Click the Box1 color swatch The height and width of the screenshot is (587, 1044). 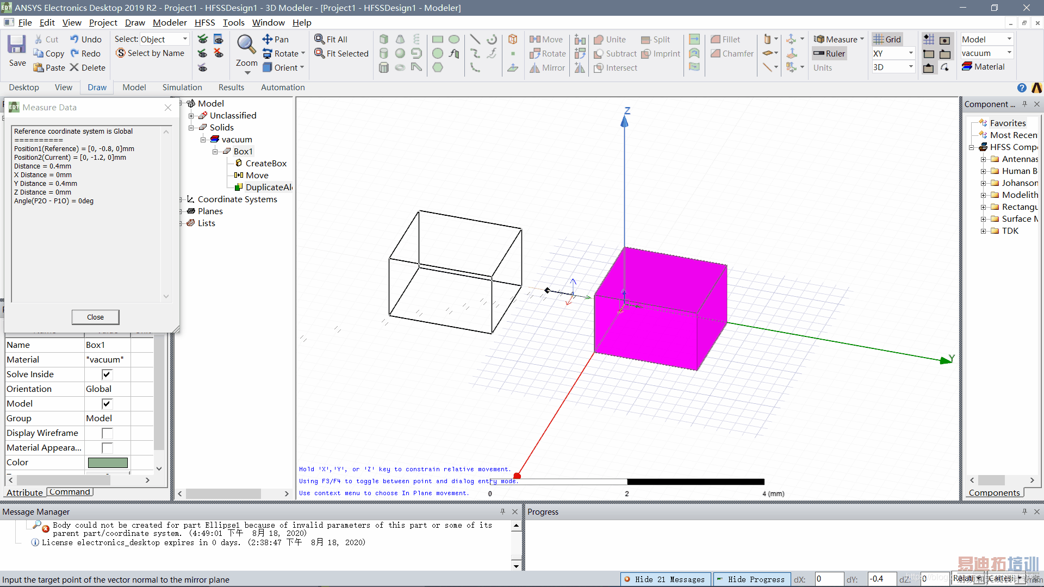click(108, 463)
